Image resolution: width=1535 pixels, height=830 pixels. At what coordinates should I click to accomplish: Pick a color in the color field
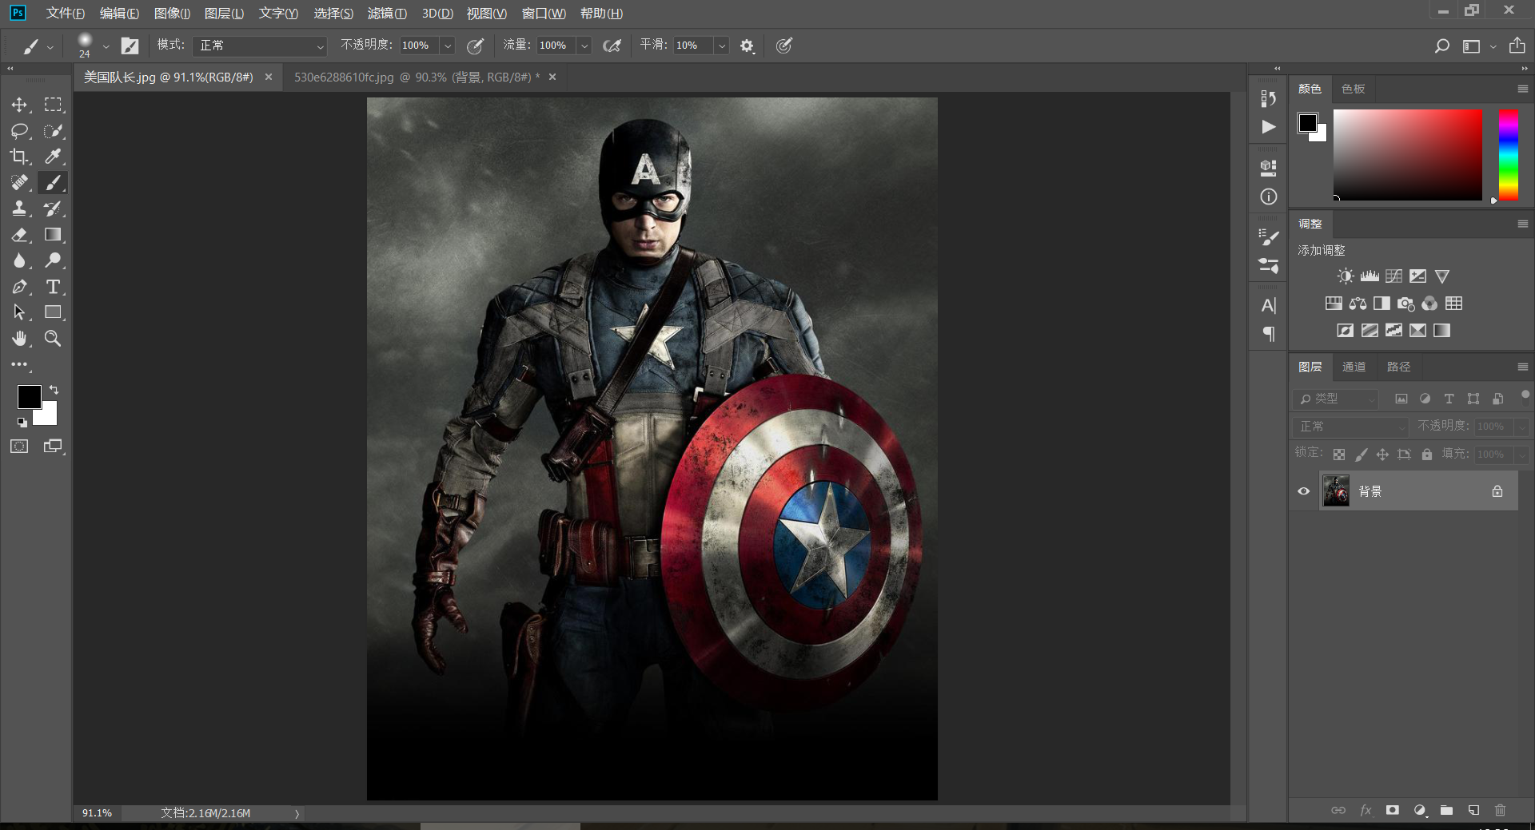click(x=1407, y=155)
